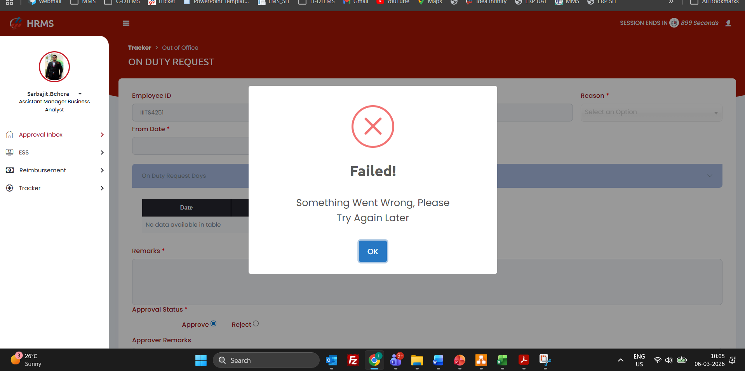Click the 'Something Went Wrong' message text

click(x=373, y=210)
